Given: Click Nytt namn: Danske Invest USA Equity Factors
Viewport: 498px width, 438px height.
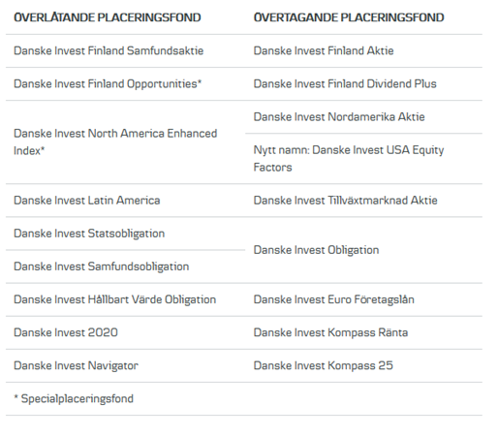Looking at the screenshot, I should click(x=349, y=159).
